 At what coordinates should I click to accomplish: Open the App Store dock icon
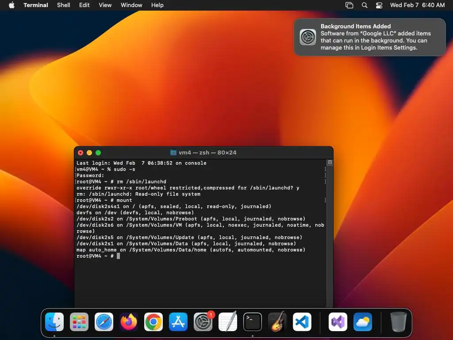(x=178, y=322)
